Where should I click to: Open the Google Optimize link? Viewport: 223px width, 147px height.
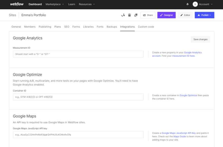pyautogui.click(x=188, y=95)
